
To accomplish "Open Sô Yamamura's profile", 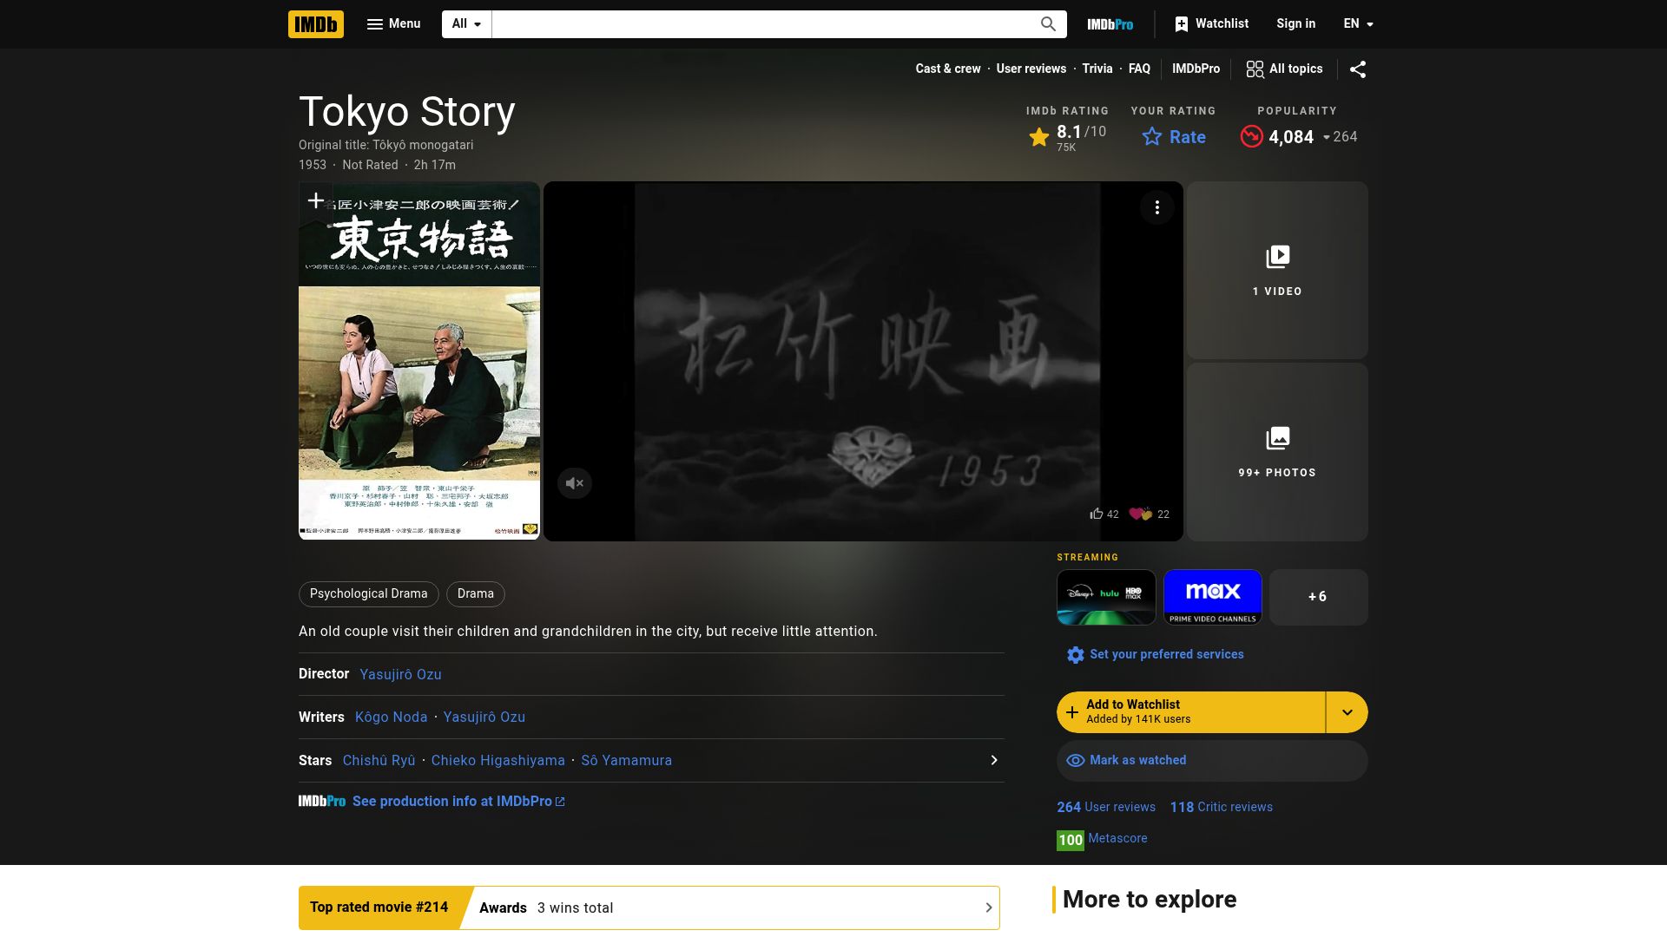I will click(626, 761).
